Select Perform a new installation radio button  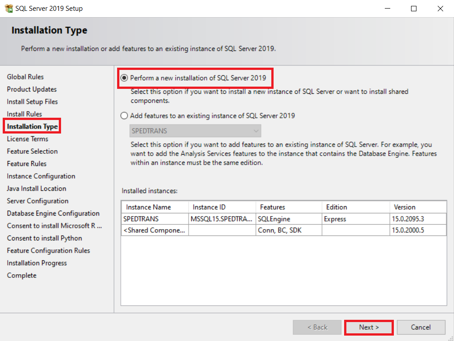click(x=124, y=78)
